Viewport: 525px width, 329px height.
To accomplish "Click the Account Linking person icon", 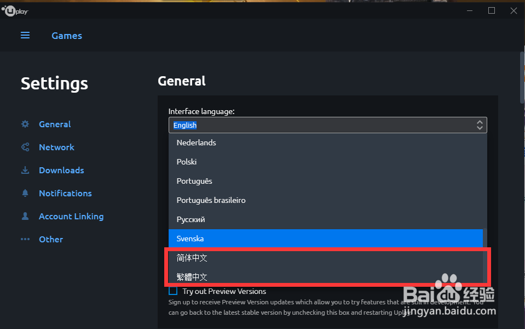I will coord(25,217).
